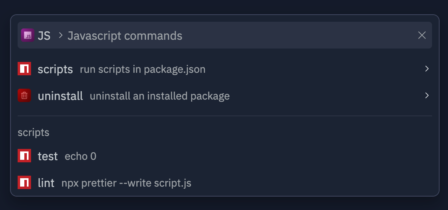
Task: Clear the search with the X icon
Action: (x=422, y=35)
